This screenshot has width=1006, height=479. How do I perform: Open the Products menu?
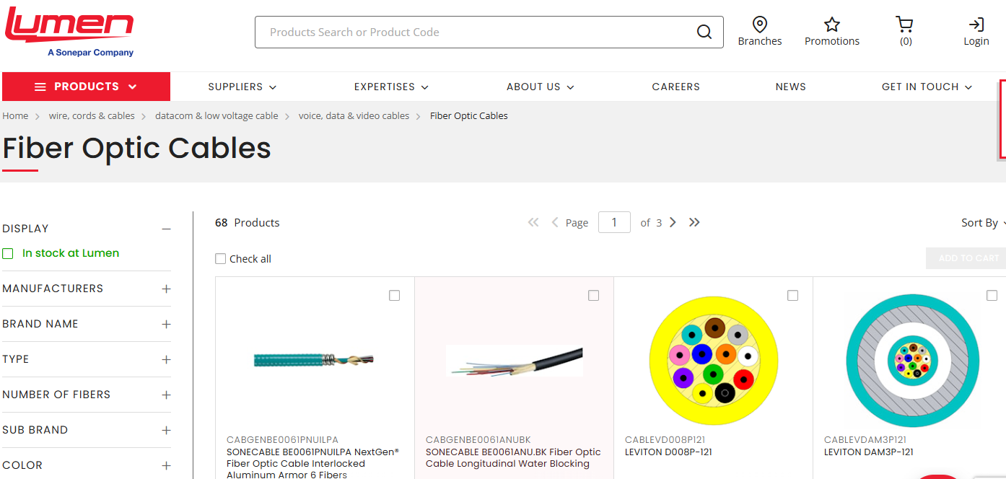coord(86,87)
